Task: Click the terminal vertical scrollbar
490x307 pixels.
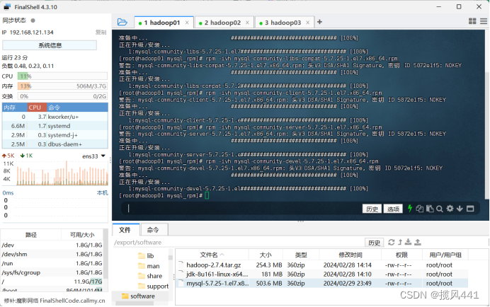Action: (487, 134)
